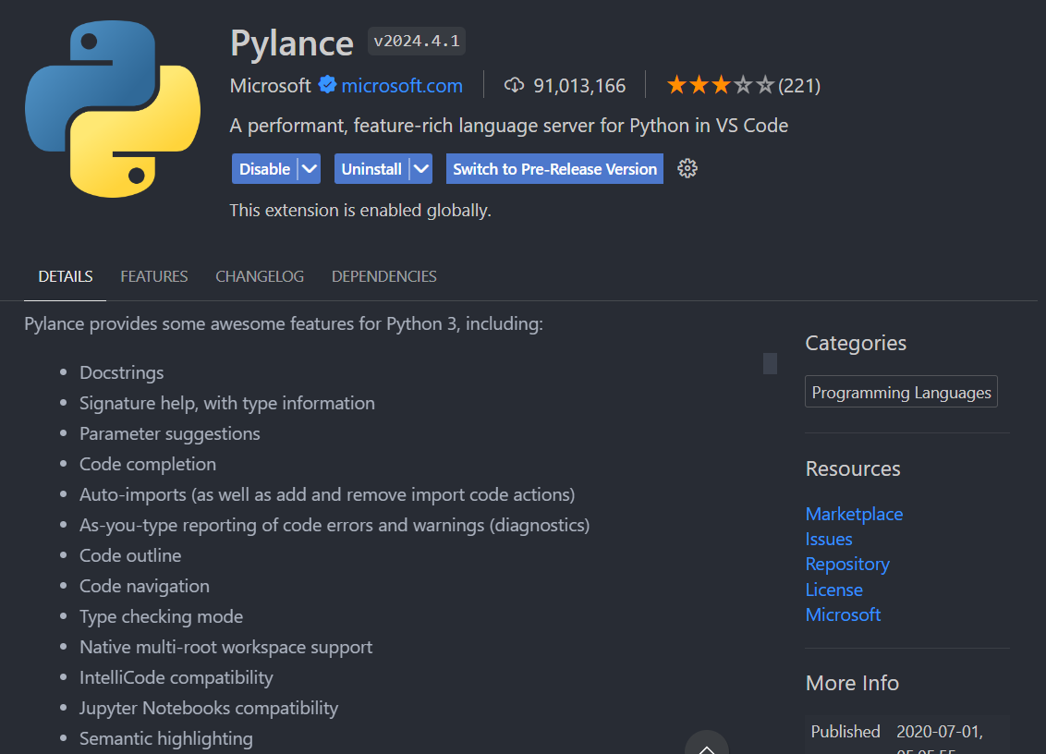Open the Issues link under Resources
The height and width of the screenshot is (754, 1046).
829,539
